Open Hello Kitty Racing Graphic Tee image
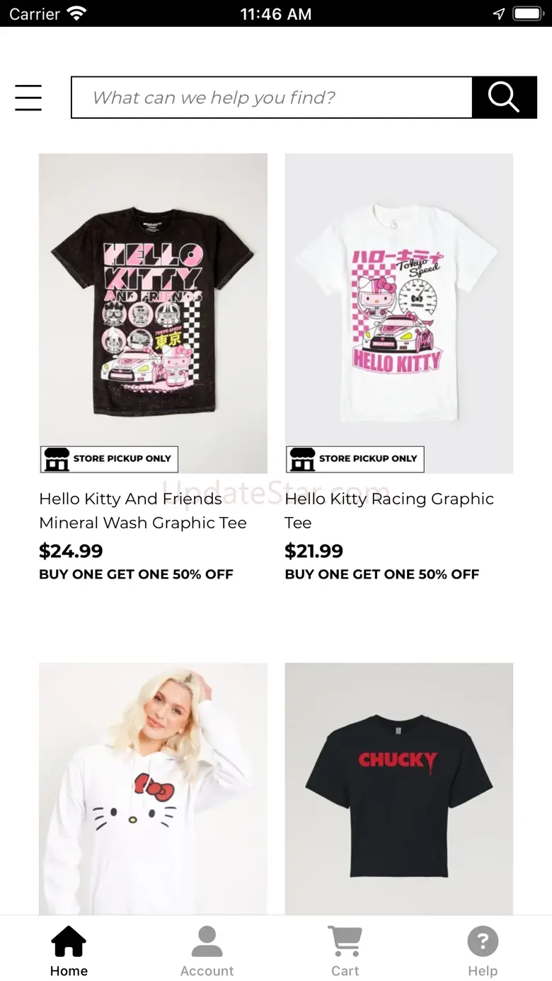The height and width of the screenshot is (981, 552). click(399, 313)
